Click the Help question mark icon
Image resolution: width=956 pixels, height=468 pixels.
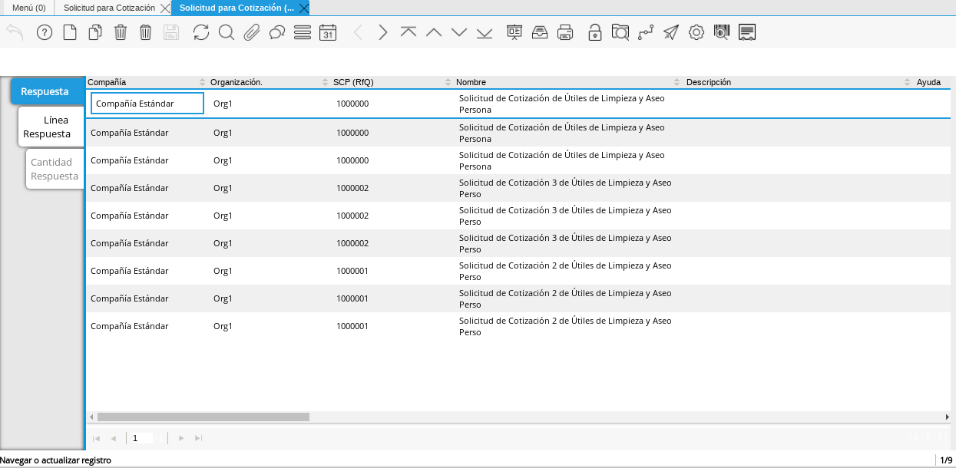[45, 32]
